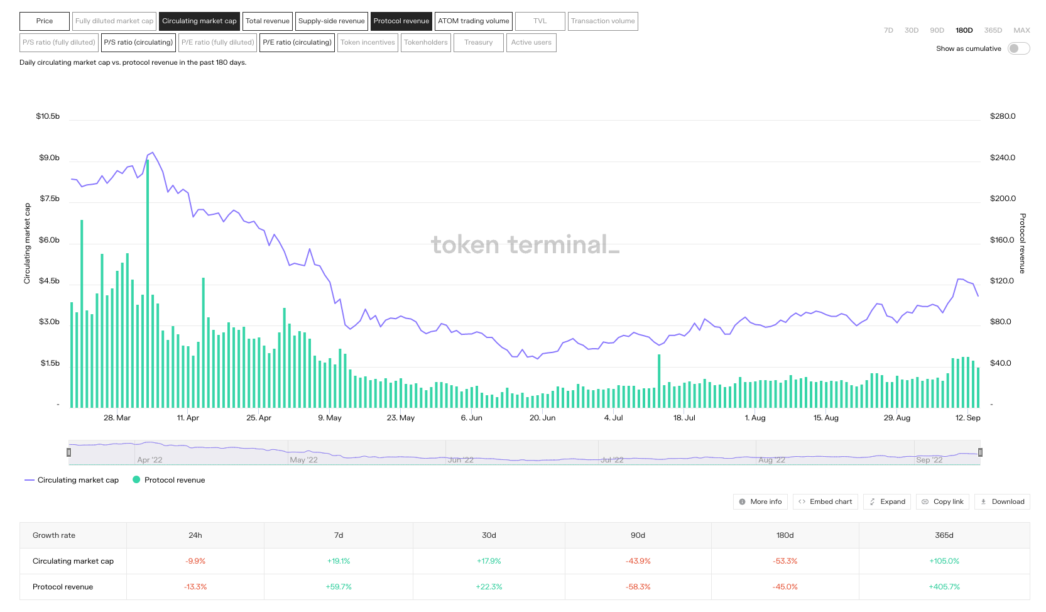
Task: Grab the left range navigator handle
Action: pos(69,452)
